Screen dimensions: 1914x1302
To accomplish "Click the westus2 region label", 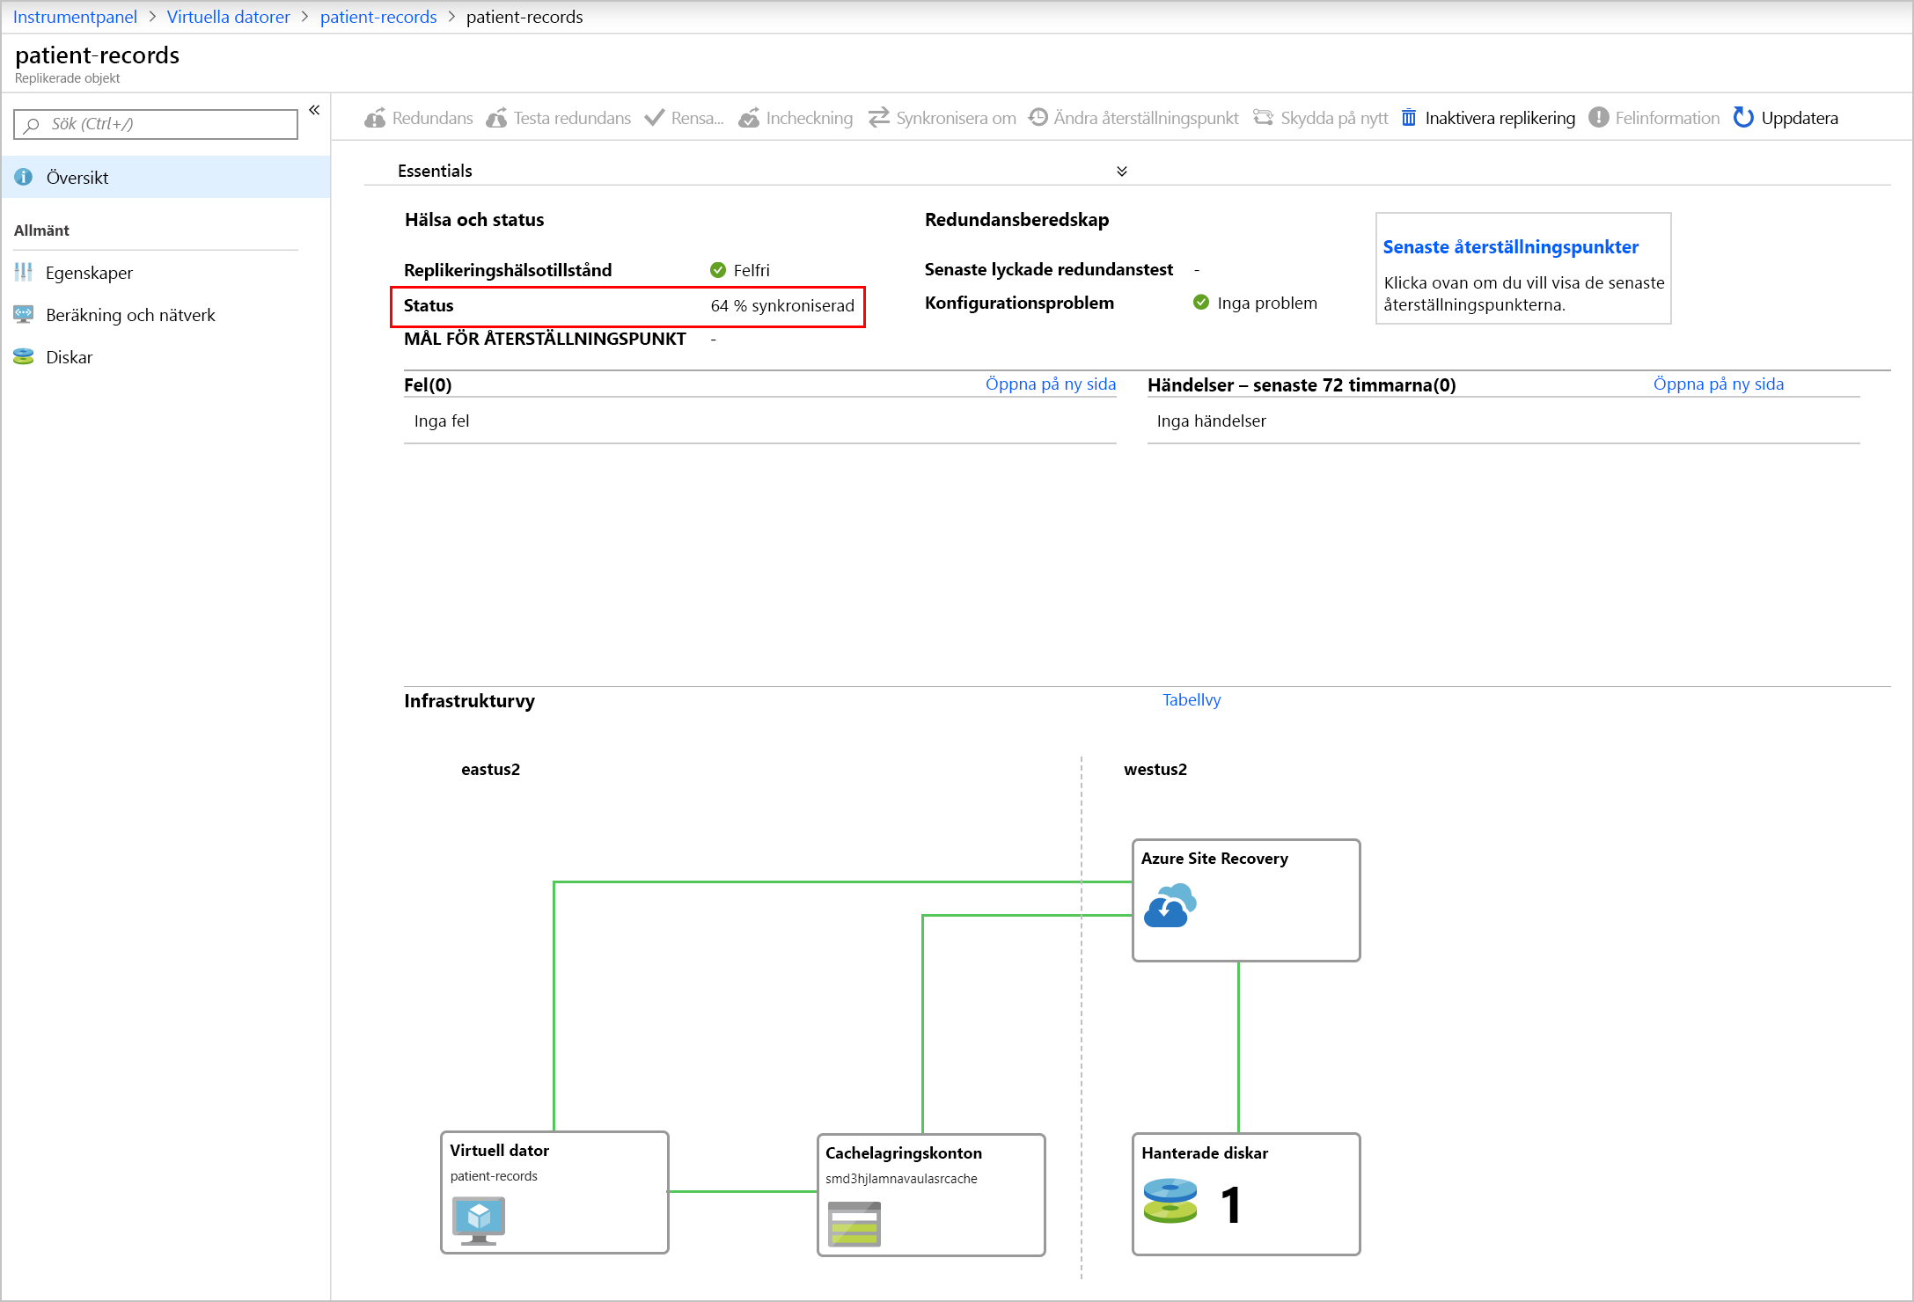I will pos(1155,770).
